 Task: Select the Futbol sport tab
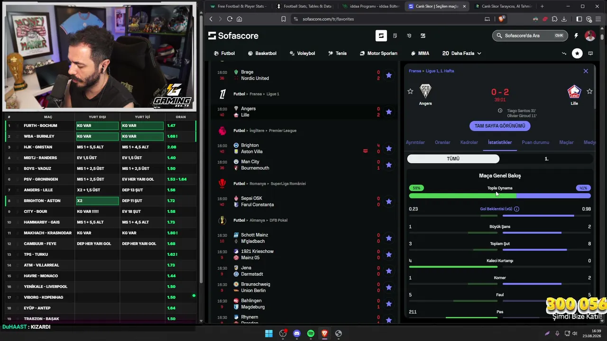(x=224, y=54)
